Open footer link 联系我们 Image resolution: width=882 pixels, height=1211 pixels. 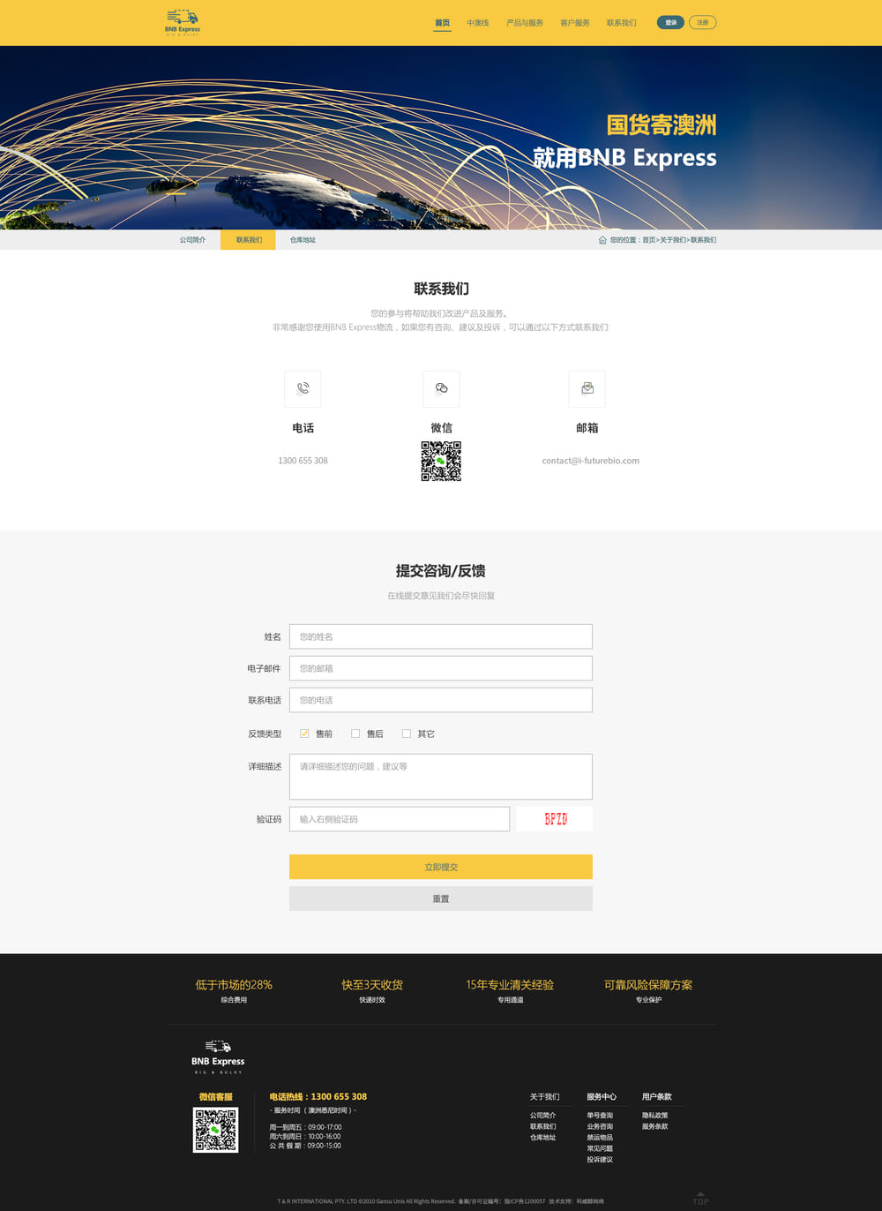pyautogui.click(x=542, y=1126)
